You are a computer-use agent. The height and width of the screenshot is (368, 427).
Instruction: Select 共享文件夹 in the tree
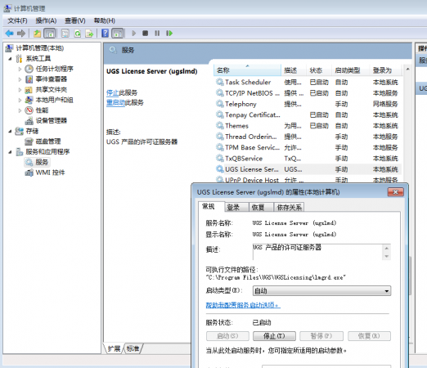[x=52, y=89]
